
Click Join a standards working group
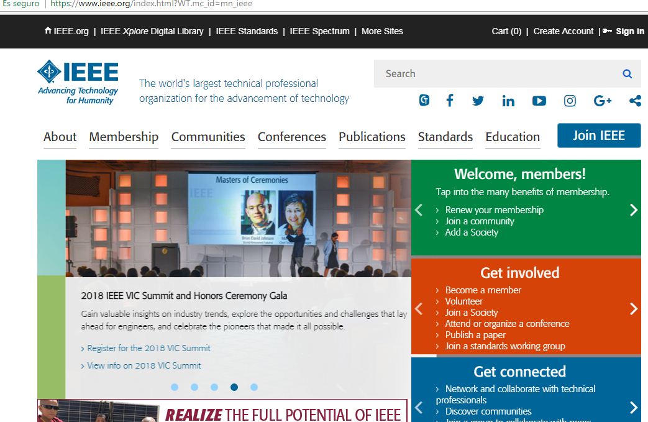pos(505,346)
